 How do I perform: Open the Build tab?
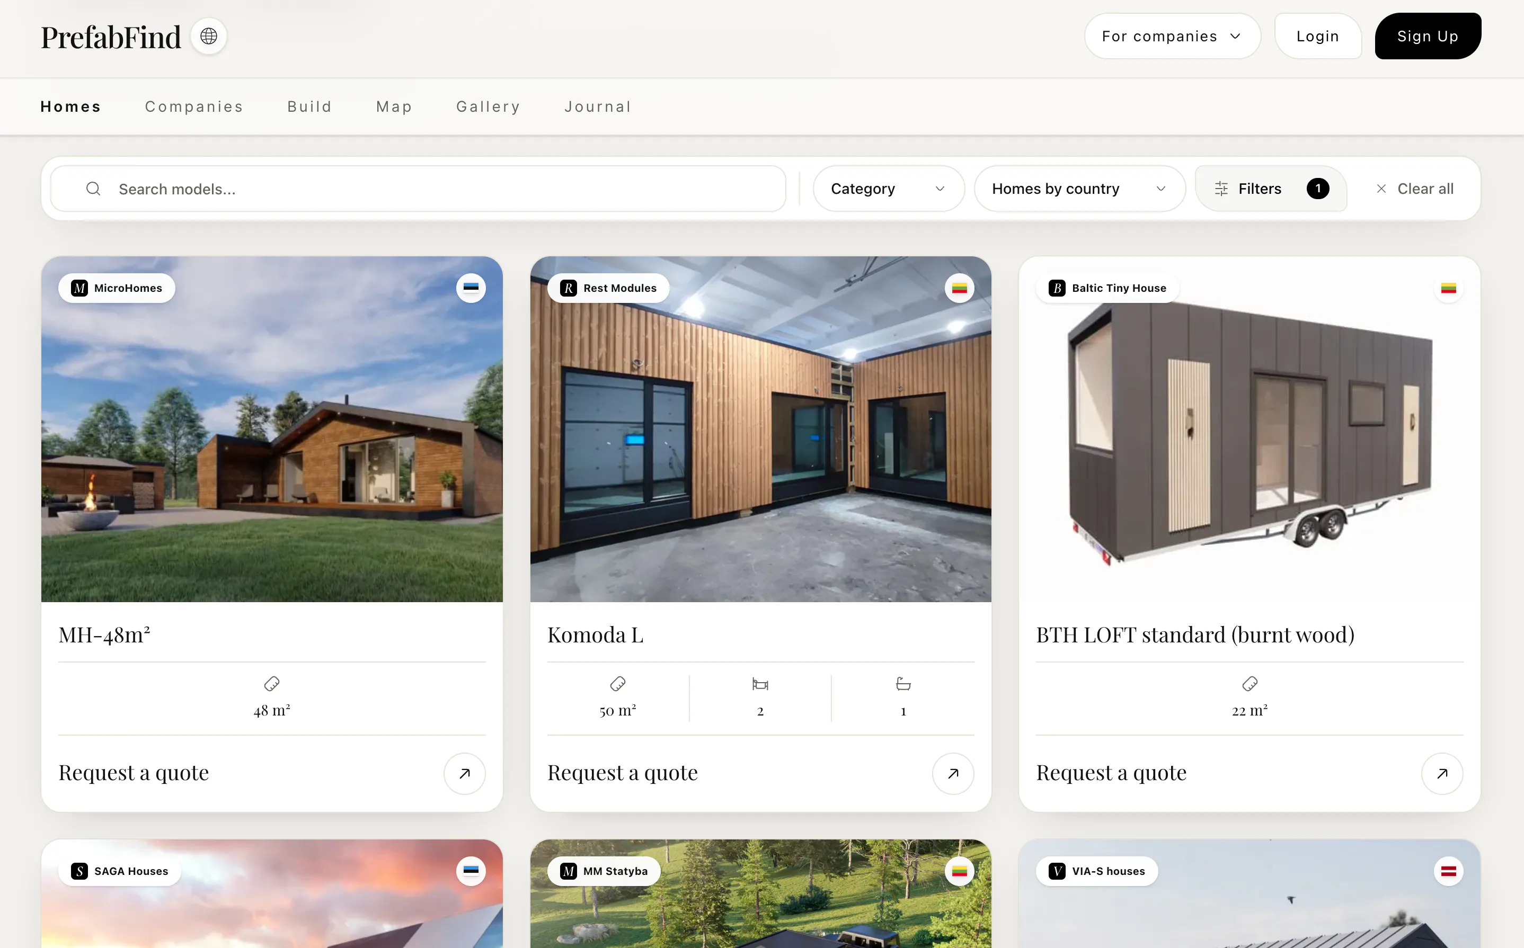pyautogui.click(x=310, y=106)
